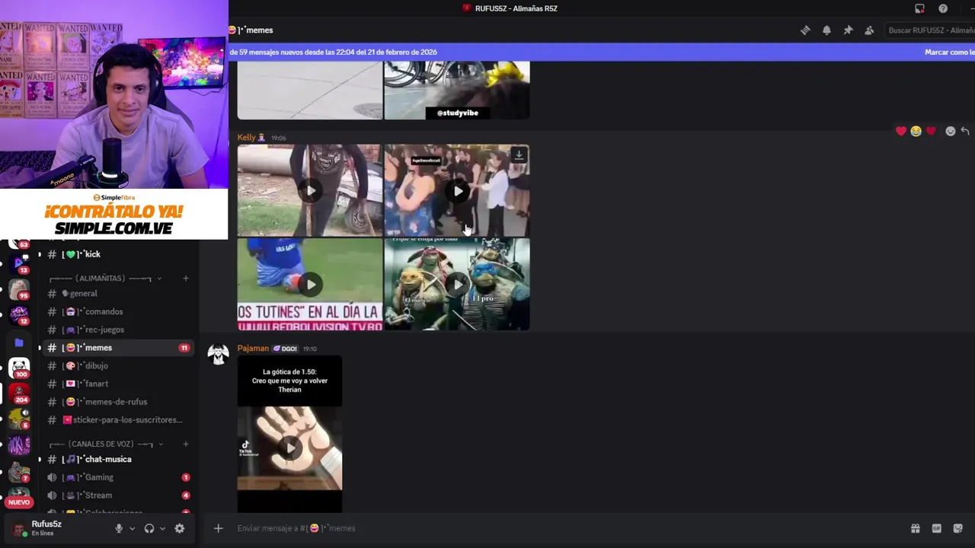Toggle microphone mute in user panel
Image resolution: width=975 pixels, height=548 pixels.
tap(119, 528)
